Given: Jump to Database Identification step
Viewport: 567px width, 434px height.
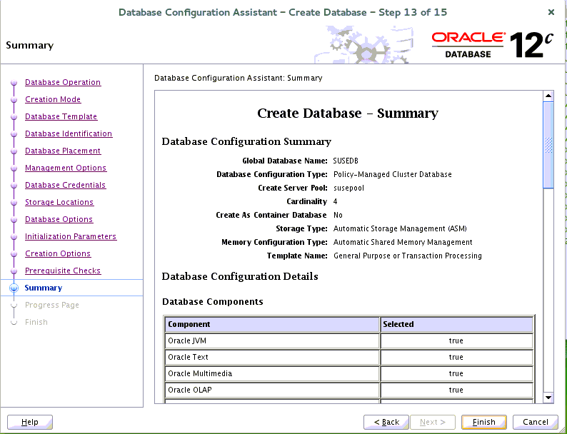Looking at the screenshot, I should coord(69,133).
